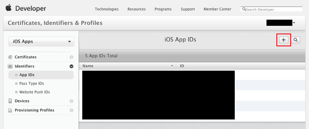Select Pass Type IDs in the sidebar
This screenshot has width=309, height=129.
tap(31, 84)
